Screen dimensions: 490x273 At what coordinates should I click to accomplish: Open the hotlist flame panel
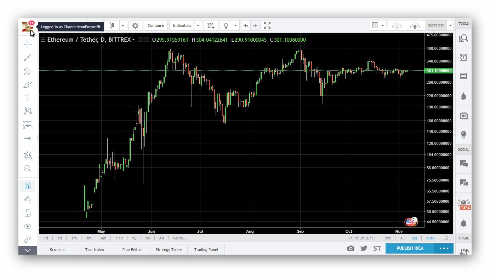pos(463,96)
